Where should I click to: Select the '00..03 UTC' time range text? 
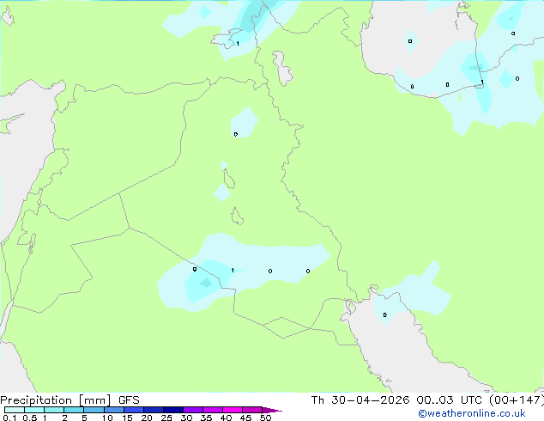click(449, 400)
